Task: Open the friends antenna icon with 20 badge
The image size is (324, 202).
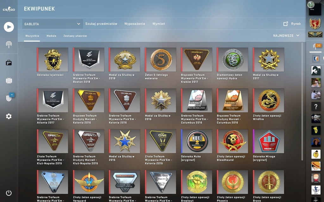Action: pos(316,47)
